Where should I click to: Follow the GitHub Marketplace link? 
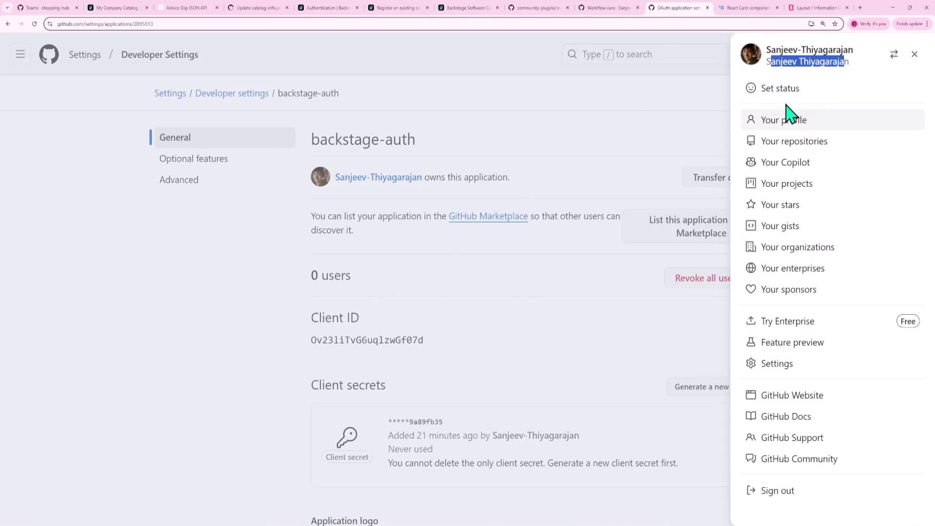[488, 216]
